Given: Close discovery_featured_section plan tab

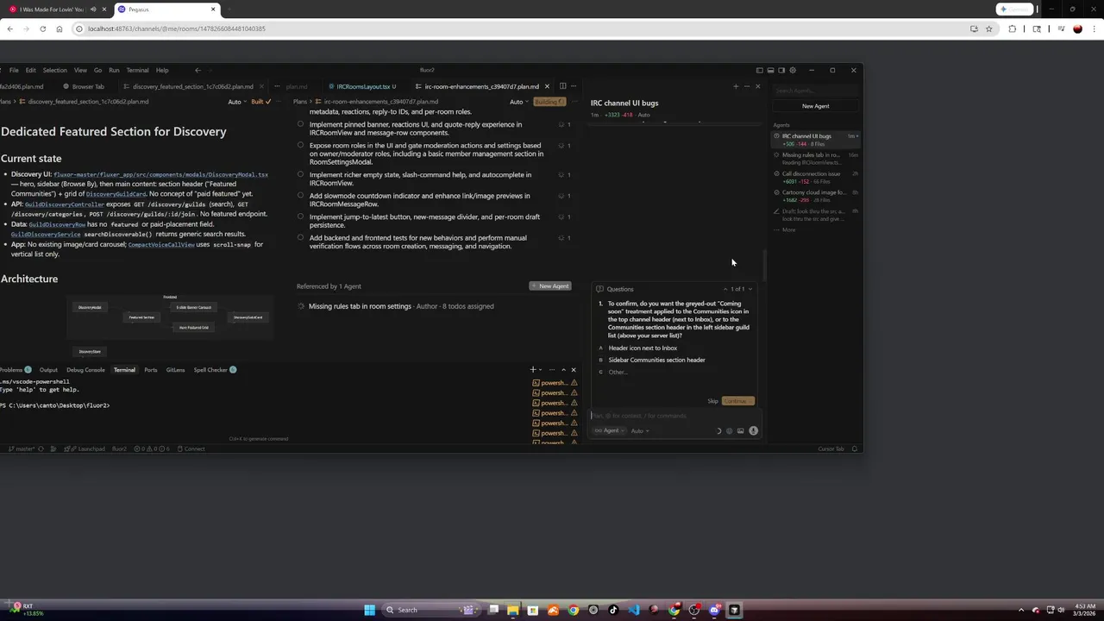Looking at the screenshot, I should pyautogui.click(x=261, y=86).
